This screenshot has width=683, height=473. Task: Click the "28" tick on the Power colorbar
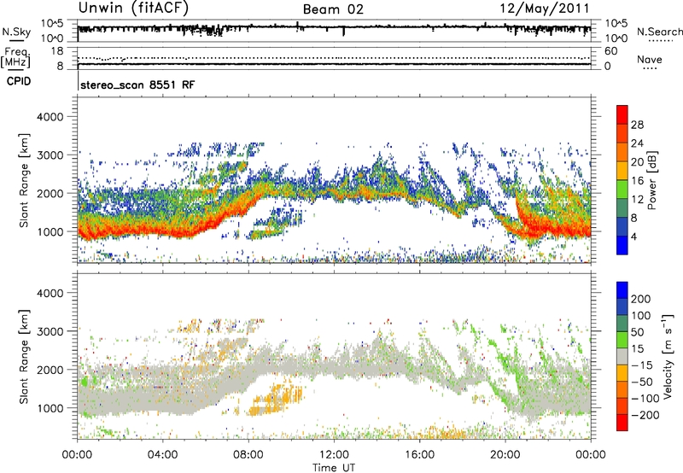[x=637, y=125]
